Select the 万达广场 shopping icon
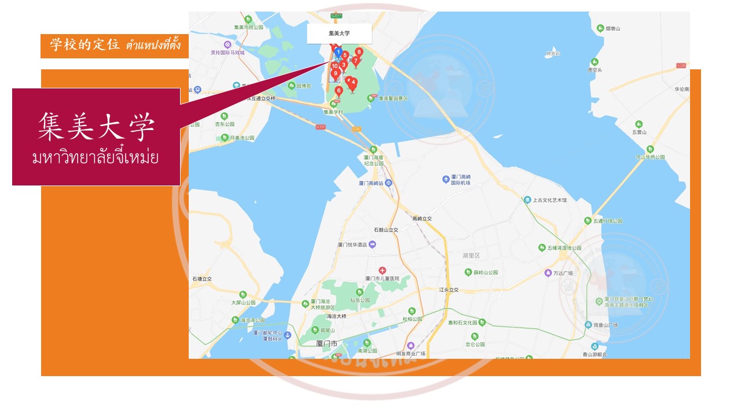 (548, 273)
